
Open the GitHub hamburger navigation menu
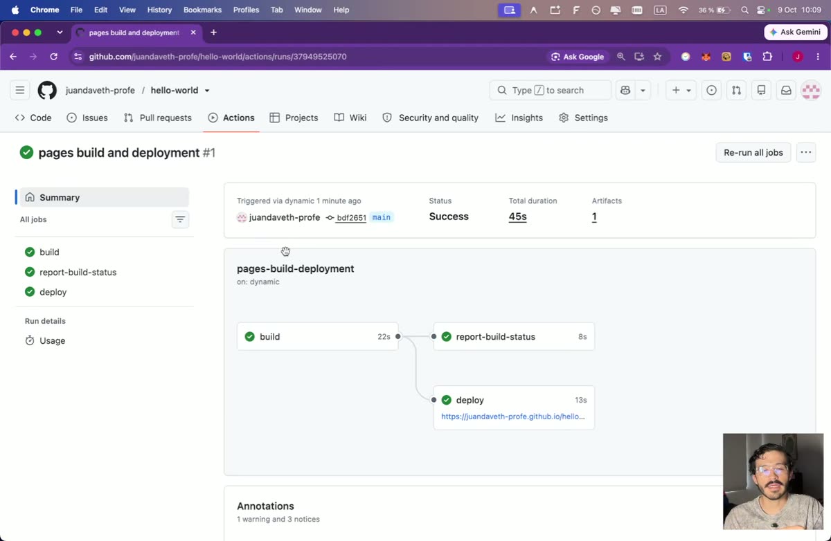coord(20,90)
